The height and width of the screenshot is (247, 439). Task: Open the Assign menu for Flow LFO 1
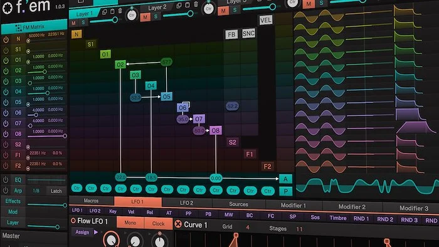coord(82,232)
